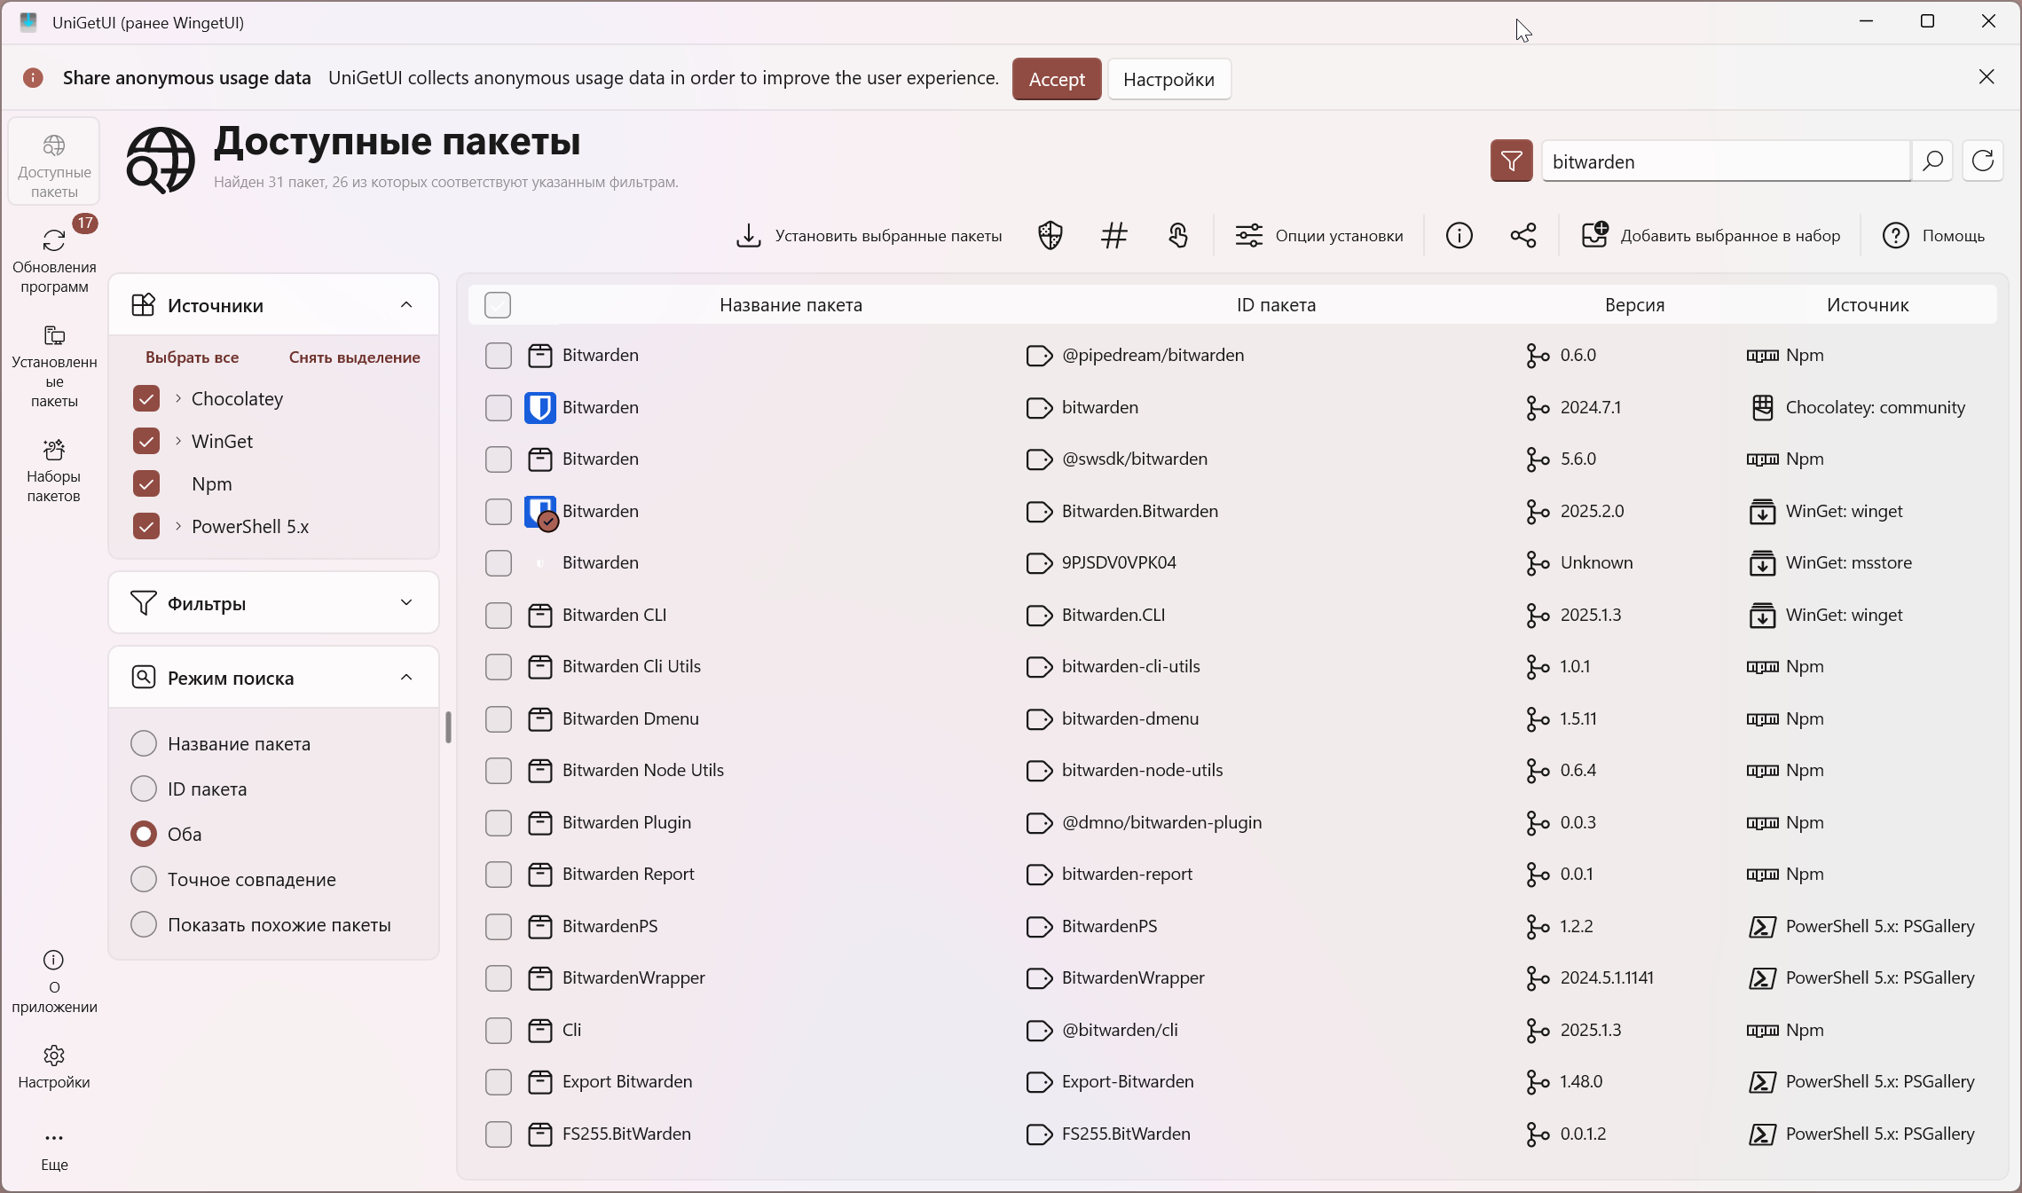2022x1193 pixels.
Task: Reload the package list with refresh icon
Action: click(x=1982, y=161)
